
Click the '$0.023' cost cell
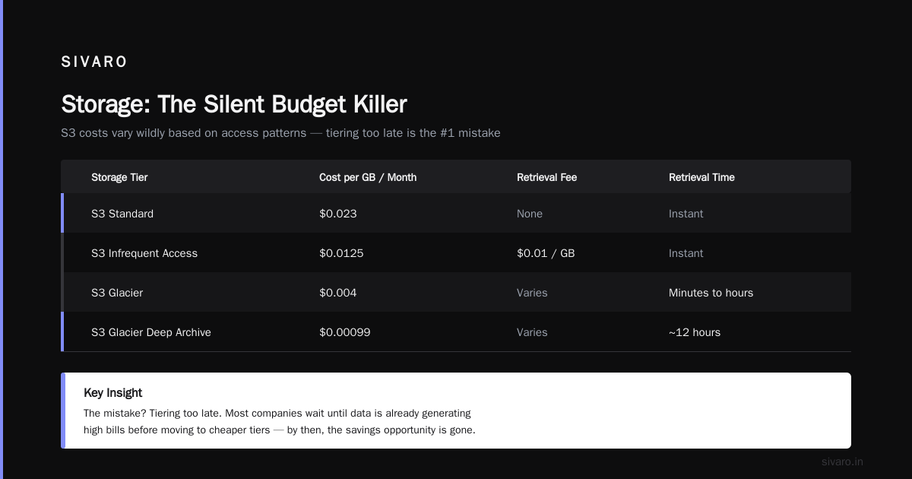[338, 214]
